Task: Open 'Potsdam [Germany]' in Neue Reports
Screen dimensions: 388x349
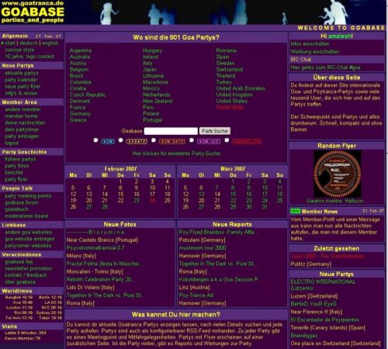Action: [x=202, y=240]
